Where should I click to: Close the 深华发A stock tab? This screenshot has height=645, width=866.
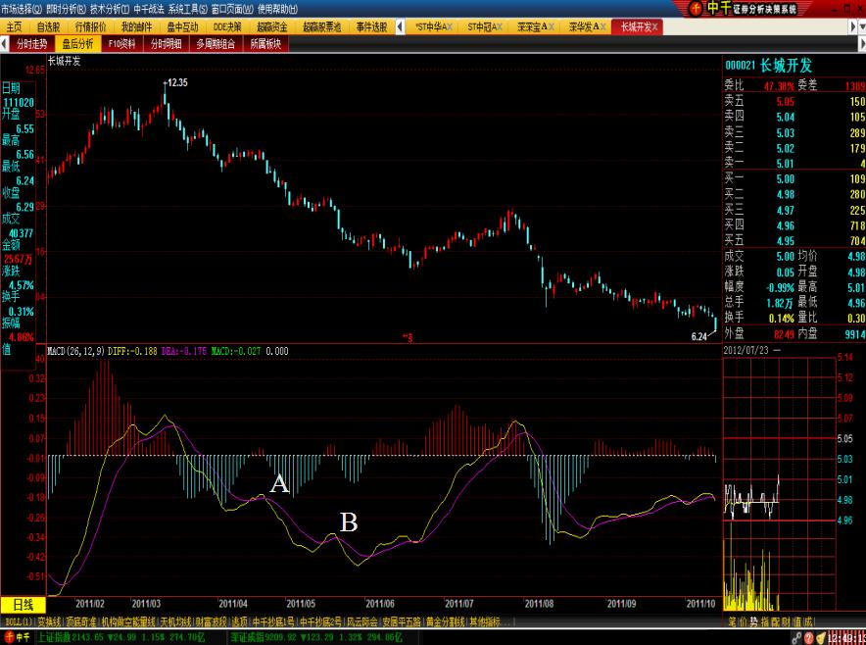(605, 26)
